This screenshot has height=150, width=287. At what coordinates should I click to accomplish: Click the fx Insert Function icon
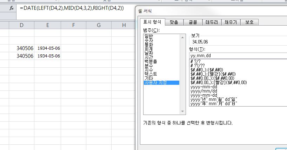tap(11, 8)
